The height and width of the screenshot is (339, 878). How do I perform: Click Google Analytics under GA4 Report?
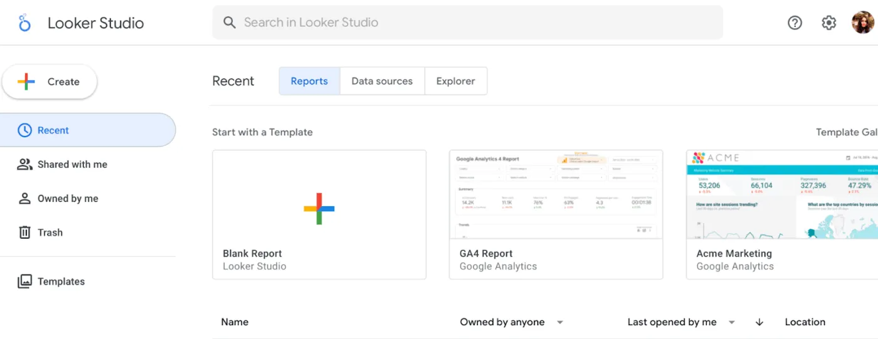click(x=498, y=266)
